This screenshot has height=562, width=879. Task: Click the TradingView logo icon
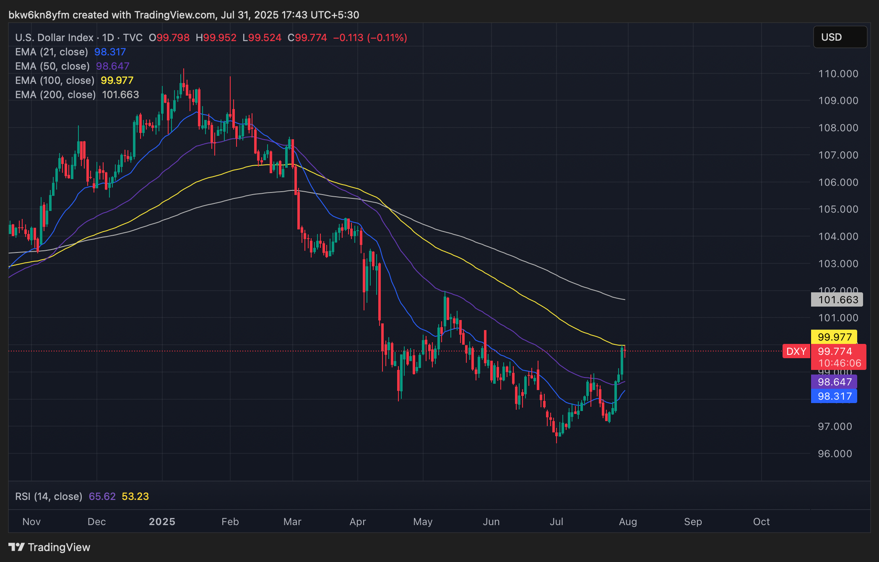16,547
